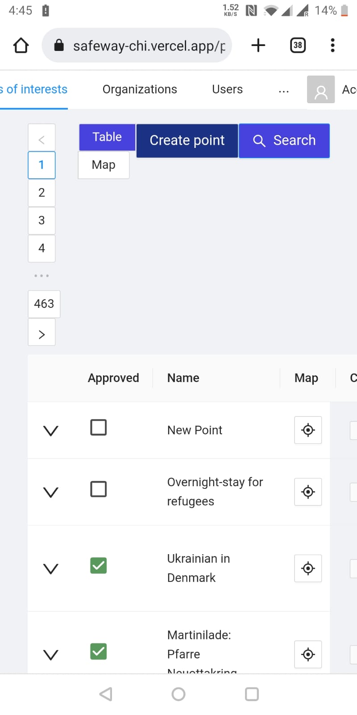Image resolution: width=357 pixels, height=715 pixels.
Task: Open the Search magnifier in the Search button
Action: coord(259,140)
